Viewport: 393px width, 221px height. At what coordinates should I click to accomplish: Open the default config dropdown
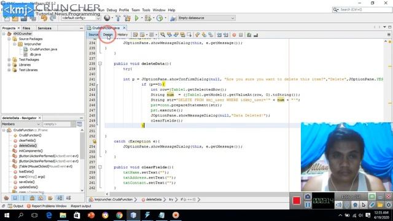pos(80,18)
